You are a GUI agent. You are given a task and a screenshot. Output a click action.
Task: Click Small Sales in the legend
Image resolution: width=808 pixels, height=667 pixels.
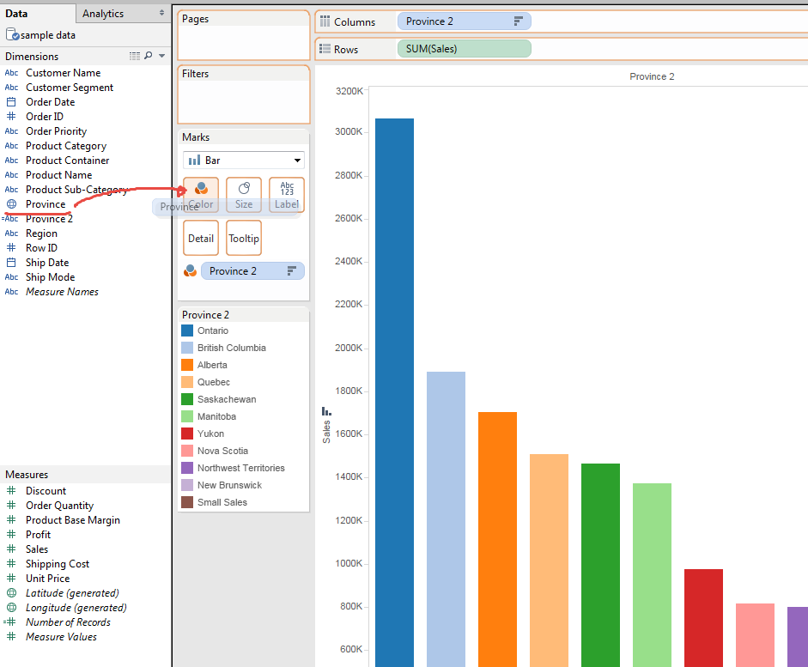coord(222,502)
